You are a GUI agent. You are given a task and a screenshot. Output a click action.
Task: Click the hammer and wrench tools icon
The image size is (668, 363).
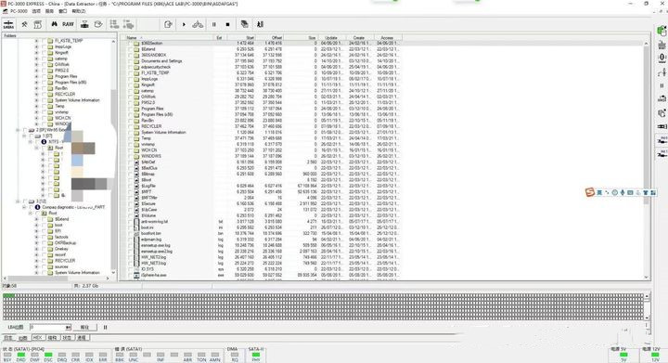24,24
